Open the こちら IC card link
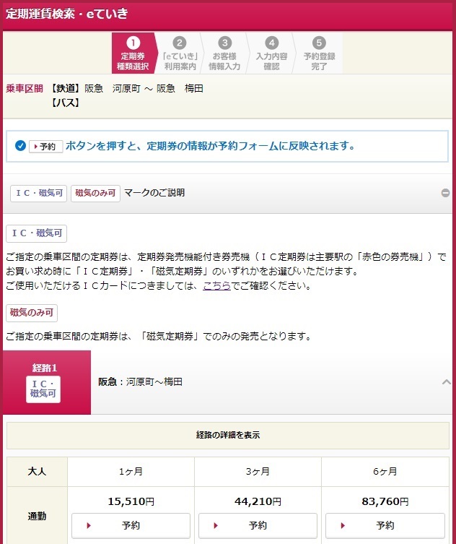 (217, 285)
